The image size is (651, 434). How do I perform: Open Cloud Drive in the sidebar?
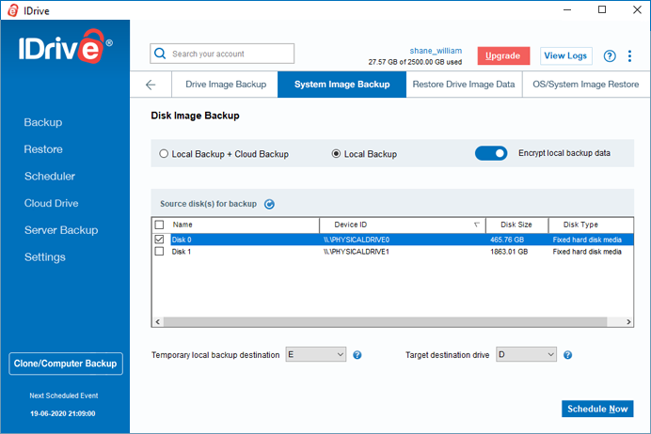[52, 203]
